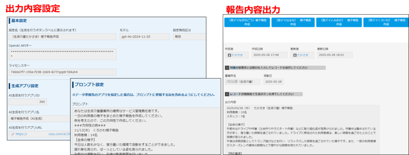Click the 事業所名 field showing （生活介護）
The width and height of the screenshot is (409, 155).
pyautogui.click(x=243, y=82)
